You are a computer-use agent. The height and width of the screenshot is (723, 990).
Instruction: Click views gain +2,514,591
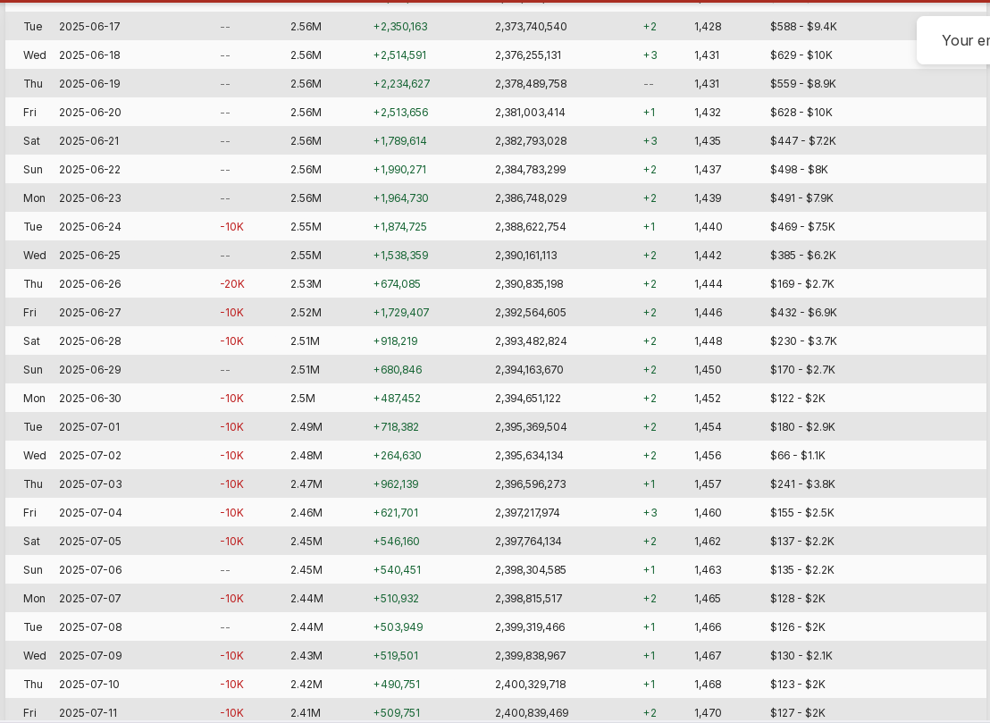399,55
